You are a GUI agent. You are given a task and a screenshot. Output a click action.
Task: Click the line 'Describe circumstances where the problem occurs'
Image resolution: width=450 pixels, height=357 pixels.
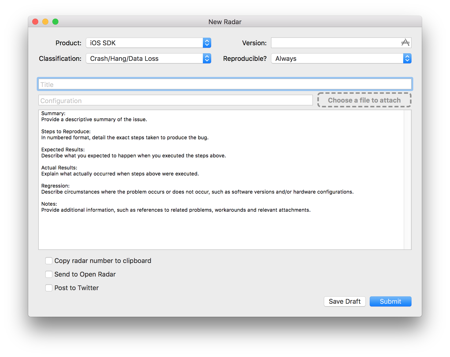(x=197, y=192)
